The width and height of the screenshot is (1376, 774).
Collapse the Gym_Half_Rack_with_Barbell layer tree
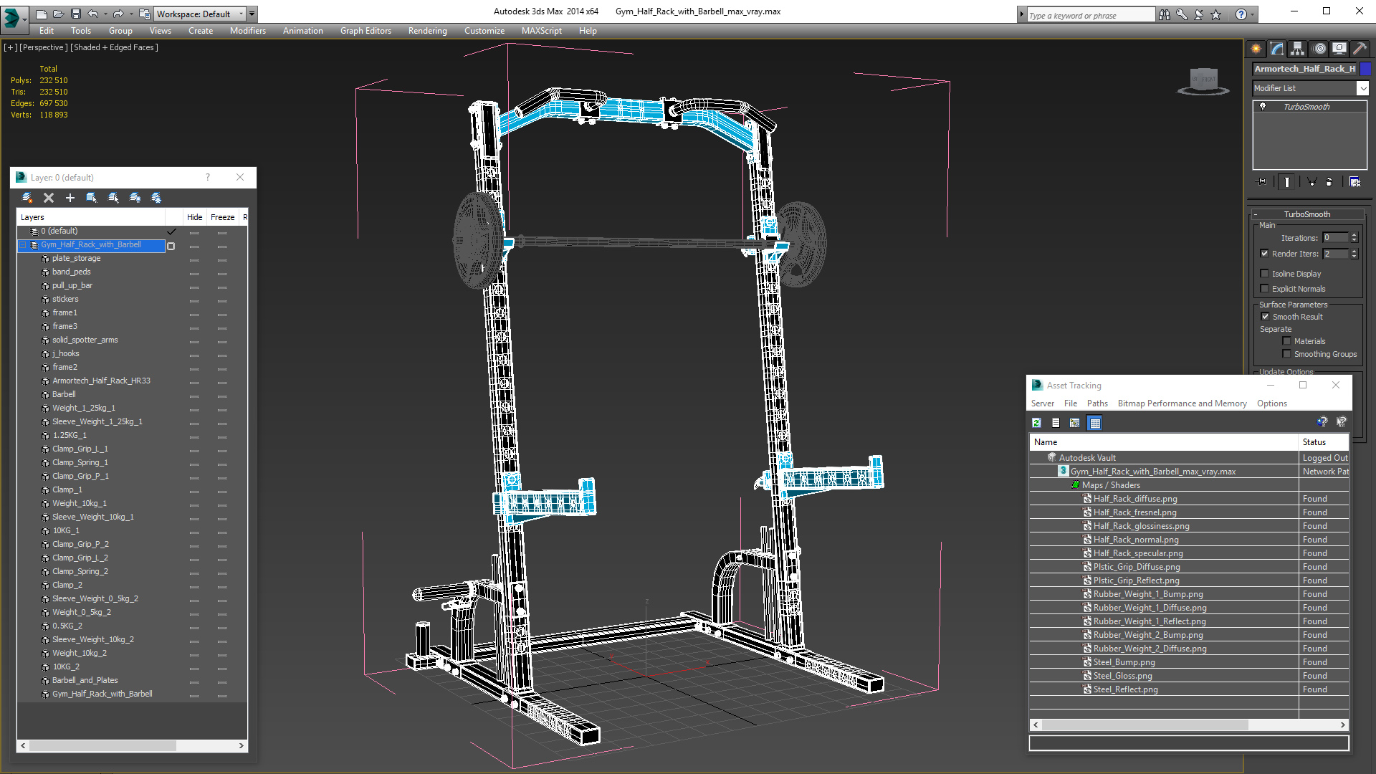(22, 245)
